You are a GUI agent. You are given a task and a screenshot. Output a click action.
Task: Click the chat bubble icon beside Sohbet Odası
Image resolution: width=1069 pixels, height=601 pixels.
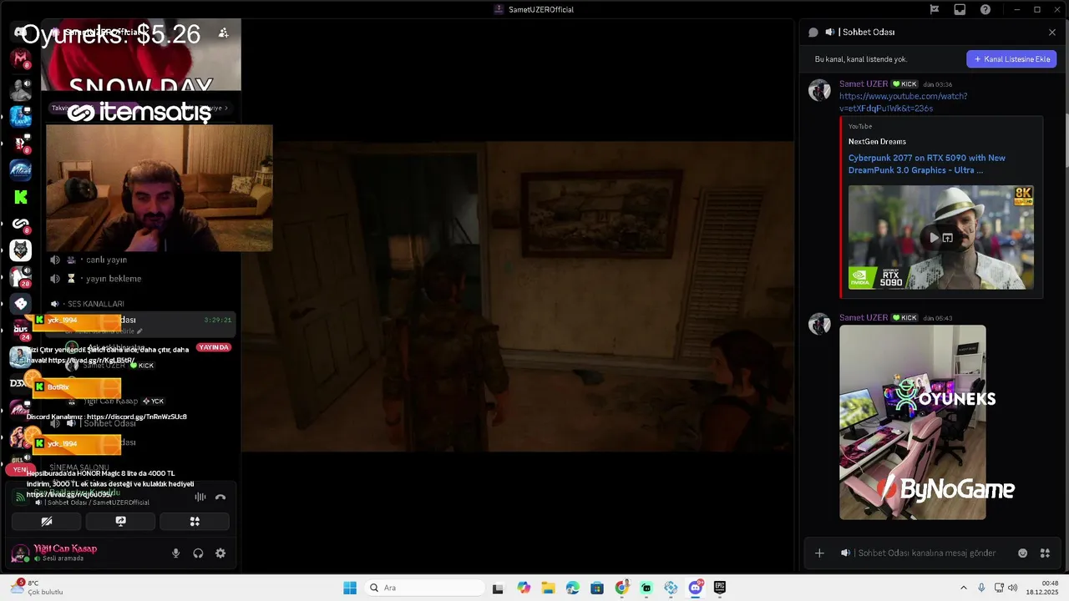coord(813,33)
